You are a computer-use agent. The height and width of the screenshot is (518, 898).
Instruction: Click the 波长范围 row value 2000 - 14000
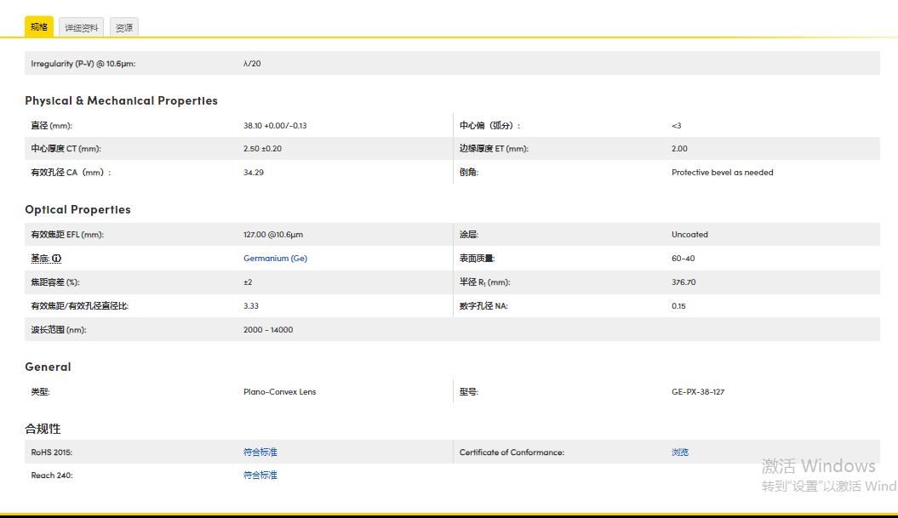pos(267,329)
